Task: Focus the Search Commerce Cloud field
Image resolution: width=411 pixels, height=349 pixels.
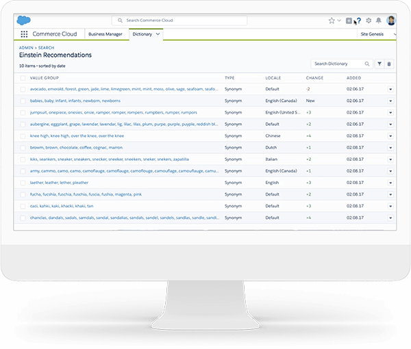Action: [x=179, y=20]
